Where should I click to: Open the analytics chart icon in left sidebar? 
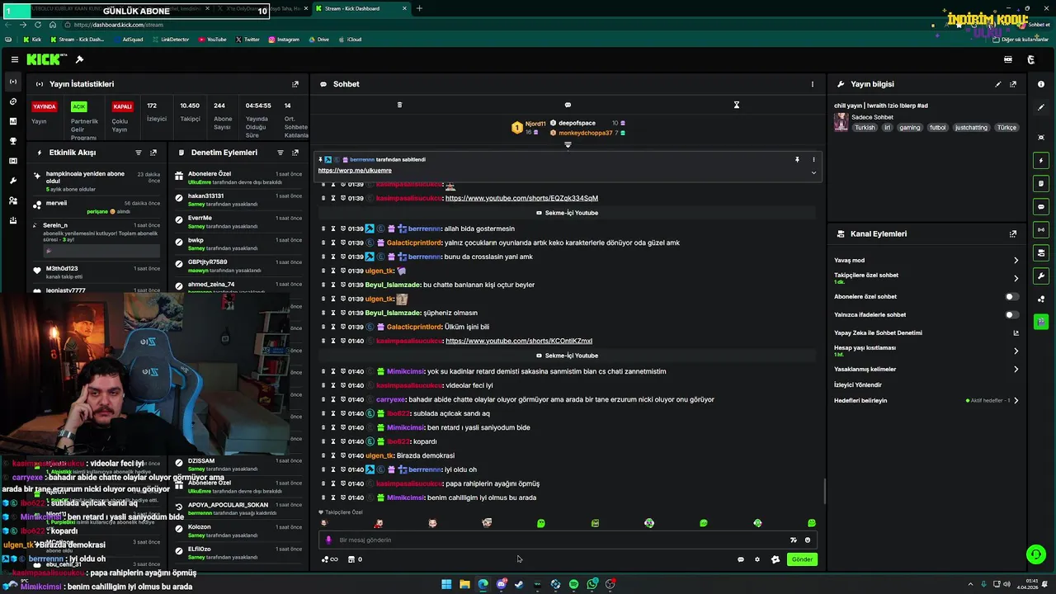click(x=12, y=121)
